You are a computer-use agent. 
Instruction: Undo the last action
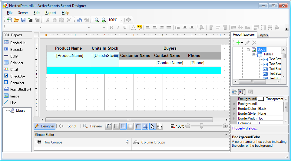pos(79,20)
